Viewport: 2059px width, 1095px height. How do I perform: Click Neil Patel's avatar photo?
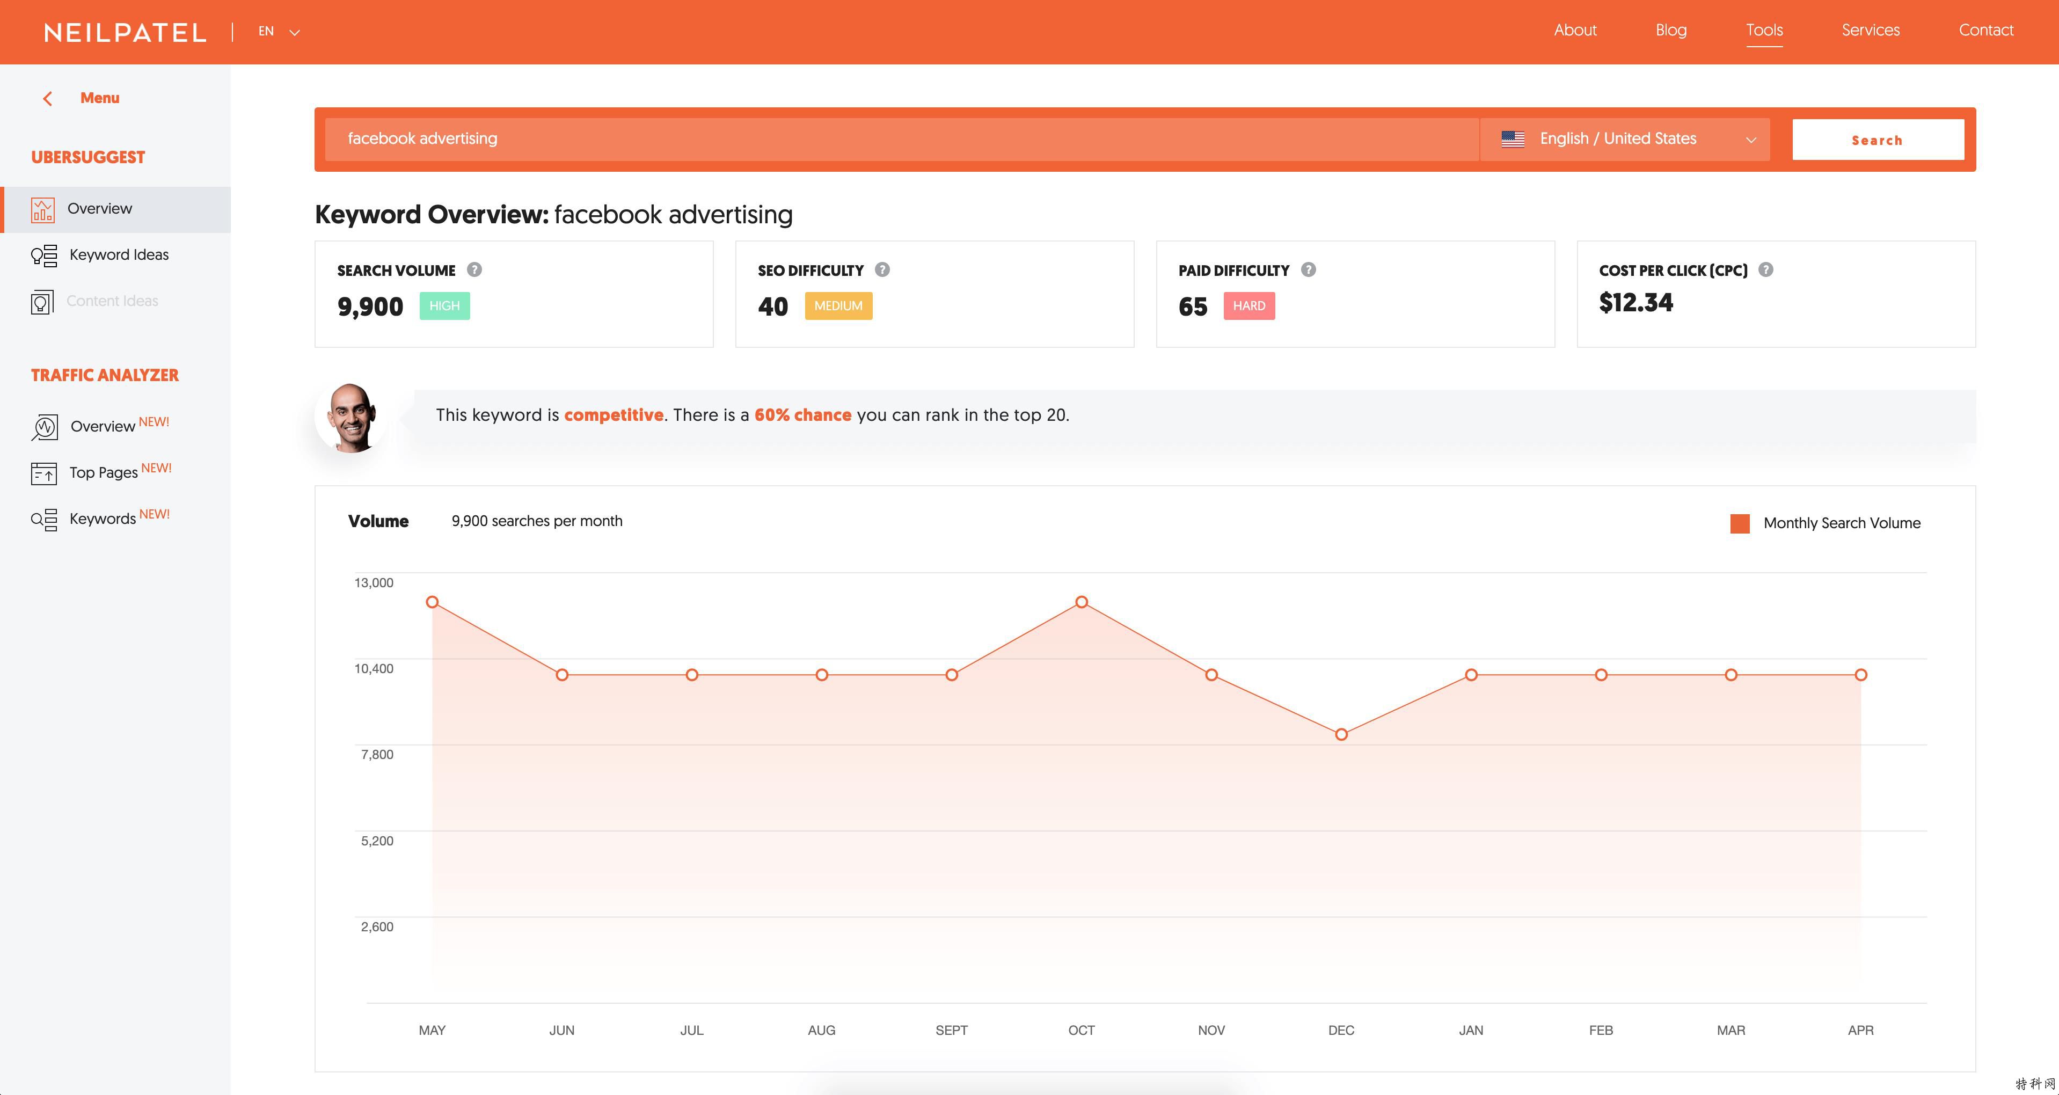click(351, 417)
